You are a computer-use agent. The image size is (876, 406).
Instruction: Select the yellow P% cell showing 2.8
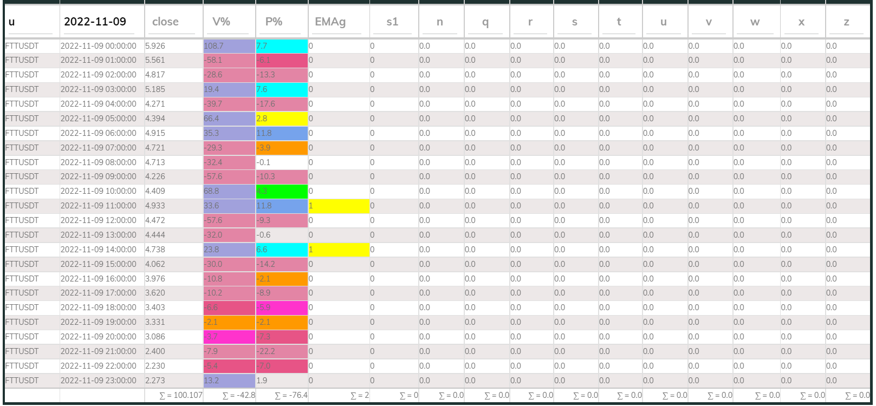pyautogui.click(x=282, y=119)
